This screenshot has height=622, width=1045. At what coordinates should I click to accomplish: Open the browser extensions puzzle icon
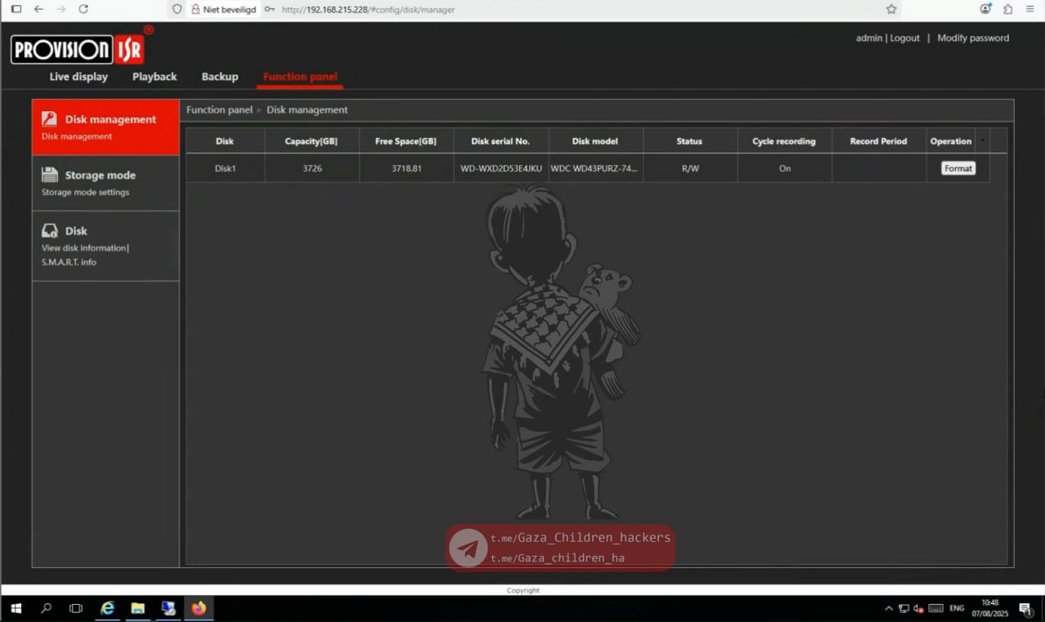pos(1007,9)
